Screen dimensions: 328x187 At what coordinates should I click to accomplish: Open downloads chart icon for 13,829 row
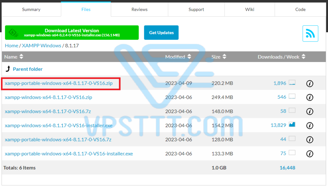click(x=292, y=125)
